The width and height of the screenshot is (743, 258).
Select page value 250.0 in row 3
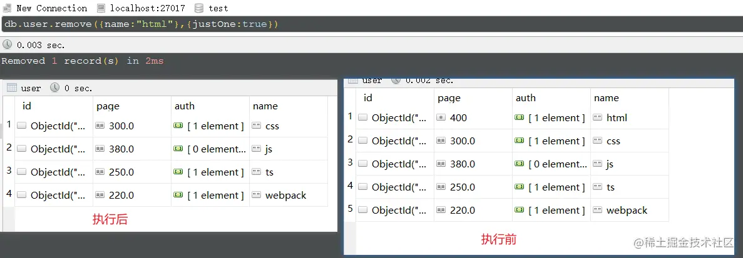tap(121, 172)
